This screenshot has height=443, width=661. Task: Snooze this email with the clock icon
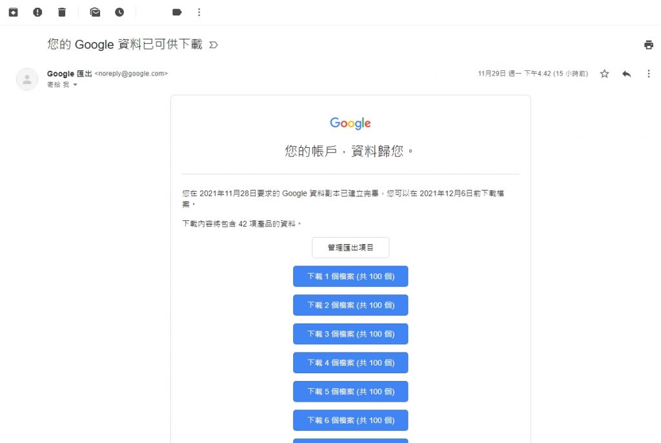pyautogui.click(x=119, y=12)
